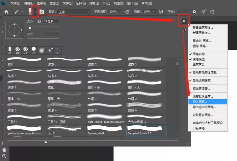
Task: Select recent brush labeled 3
Action: click(x=57, y=50)
